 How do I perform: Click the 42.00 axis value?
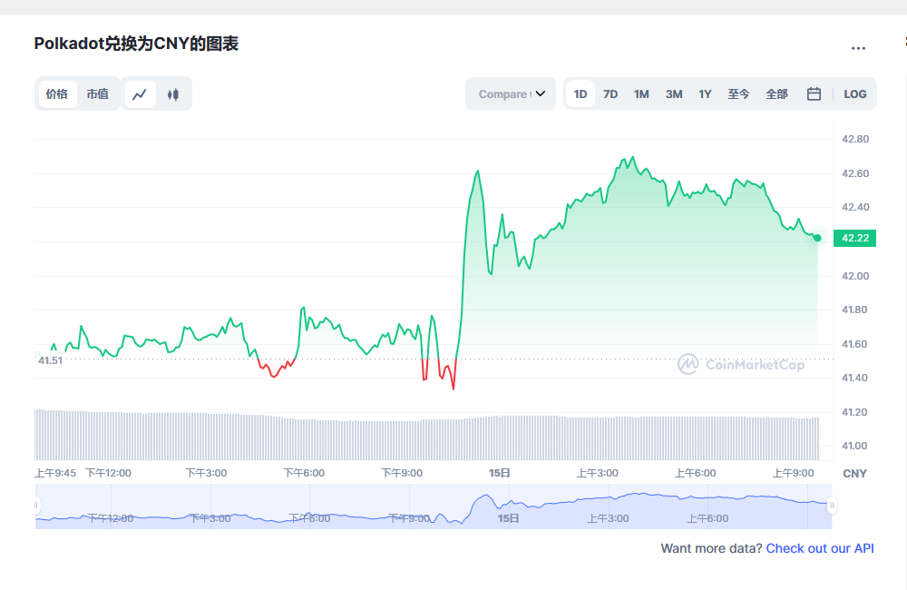[x=855, y=276]
